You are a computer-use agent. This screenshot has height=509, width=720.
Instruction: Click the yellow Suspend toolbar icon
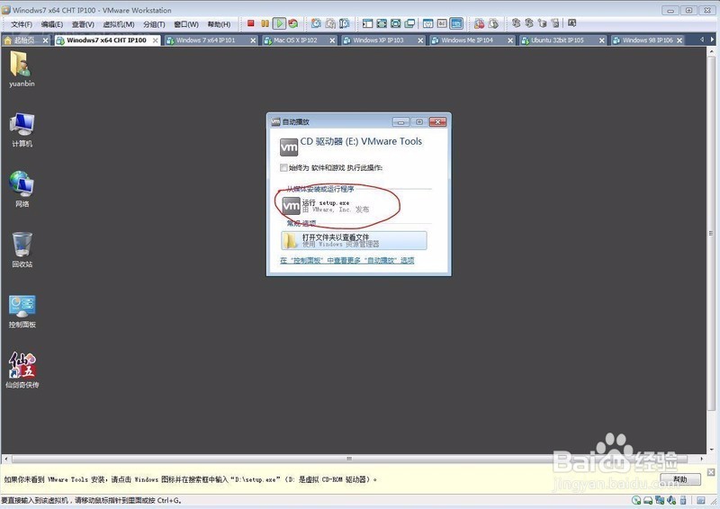pyautogui.click(x=265, y=23)
